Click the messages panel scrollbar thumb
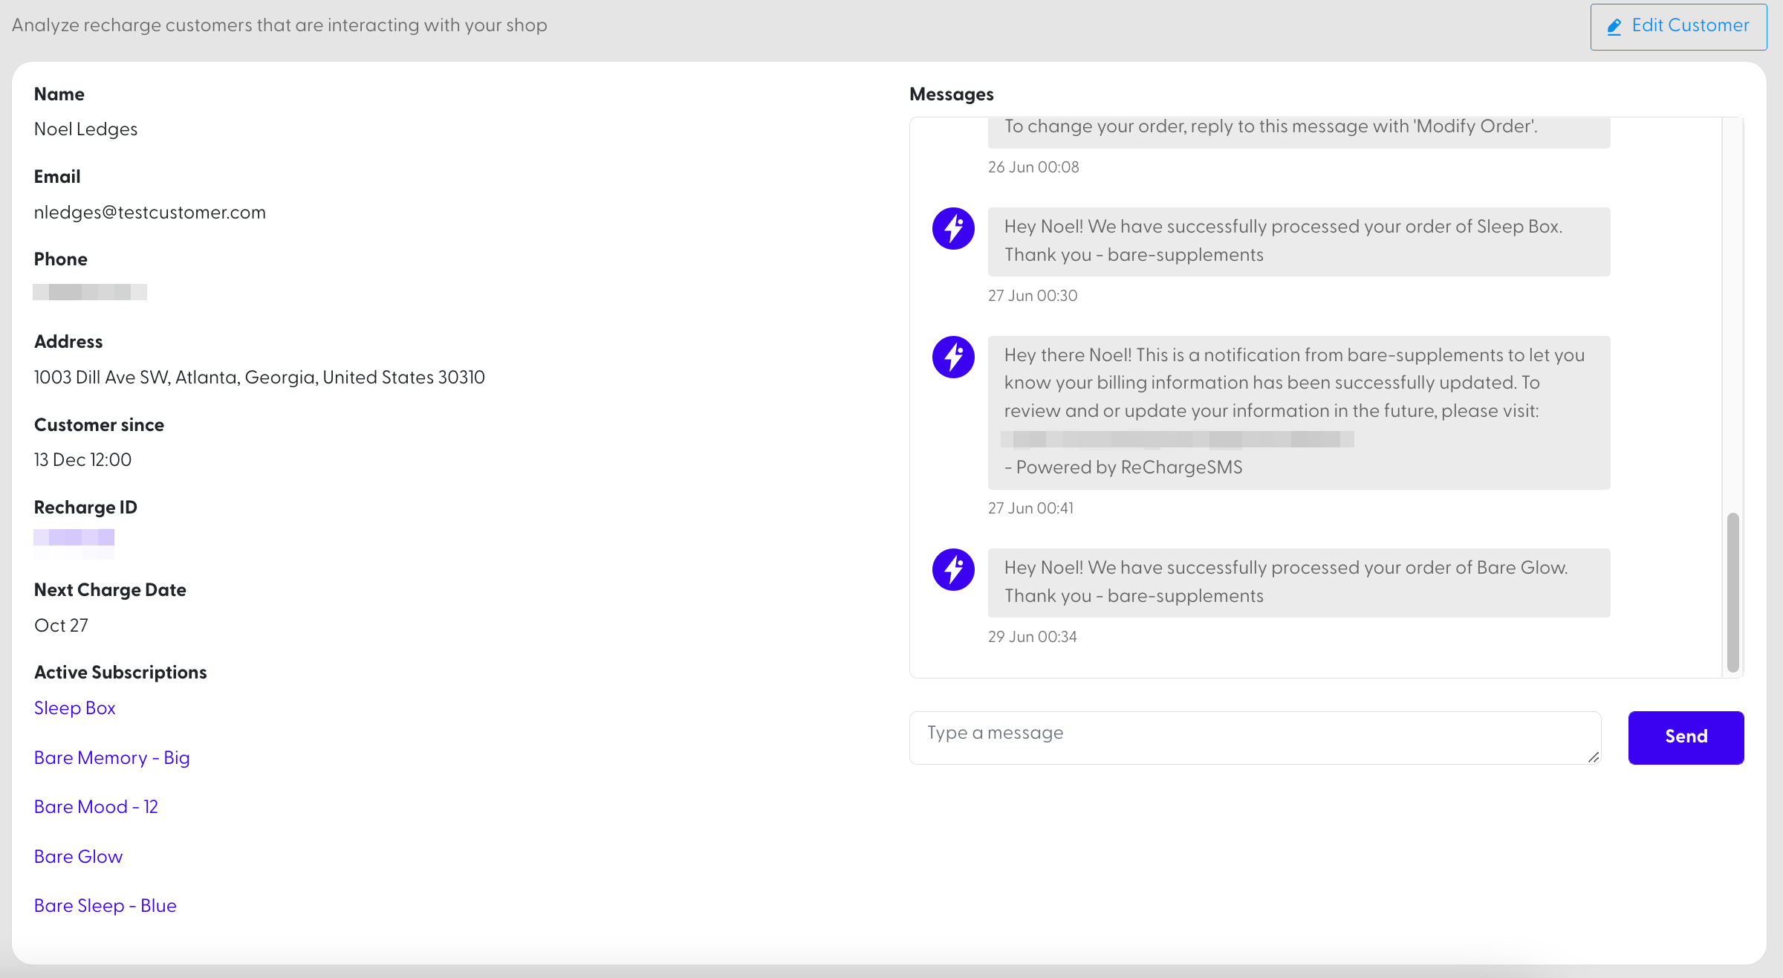 1732,592
